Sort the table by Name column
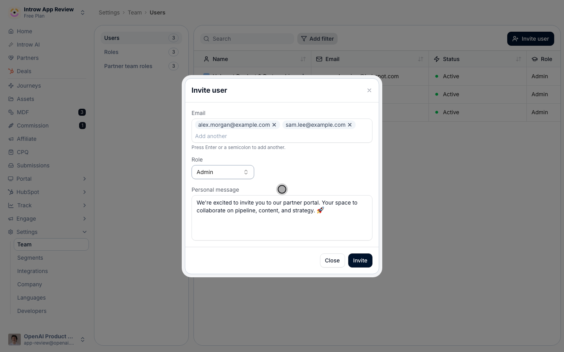Image resolution: width=564 pixels, height=352 pixels. coord(303,59)
